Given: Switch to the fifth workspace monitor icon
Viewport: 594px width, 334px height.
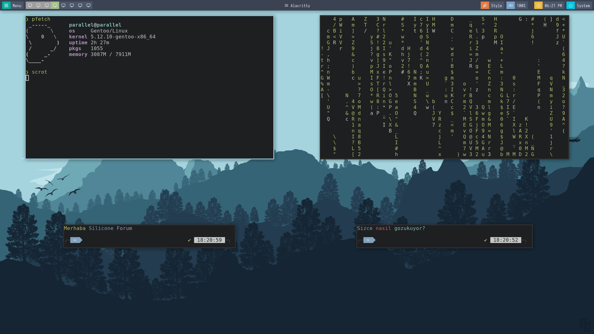Looking at the screenshot, I should [x=63, y=5].
